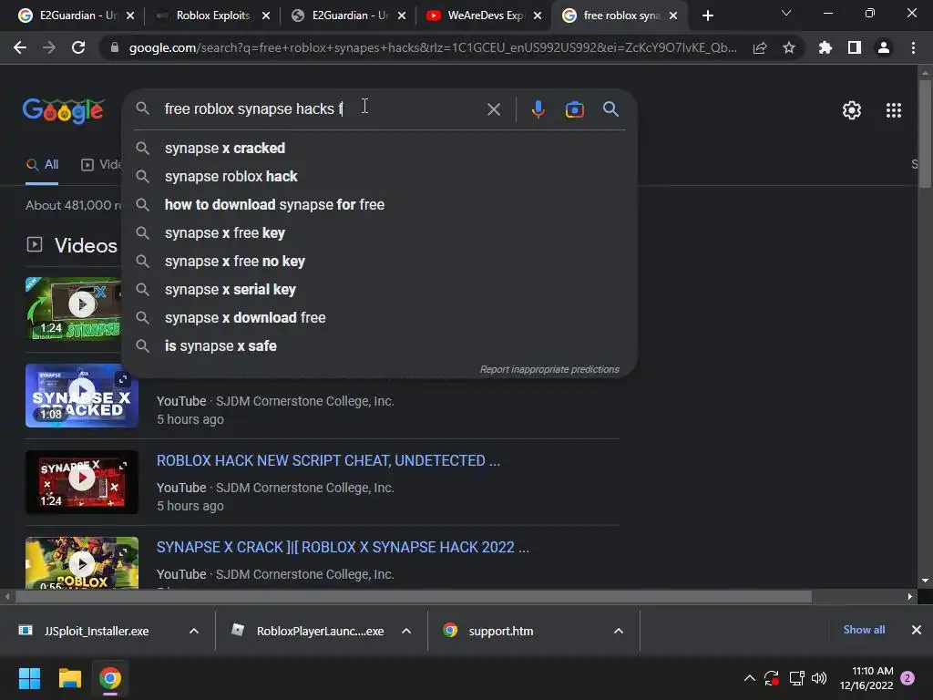The image size is (933, 700).
Task: Click the browser back arrow
Action: click(20, 47)
